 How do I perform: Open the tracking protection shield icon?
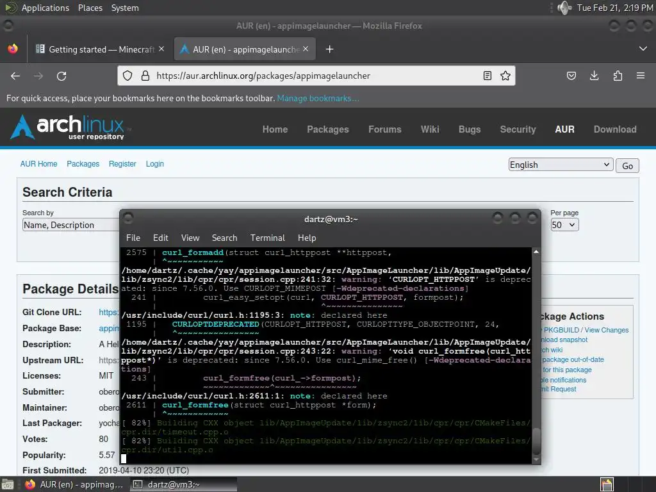(127, 76)
